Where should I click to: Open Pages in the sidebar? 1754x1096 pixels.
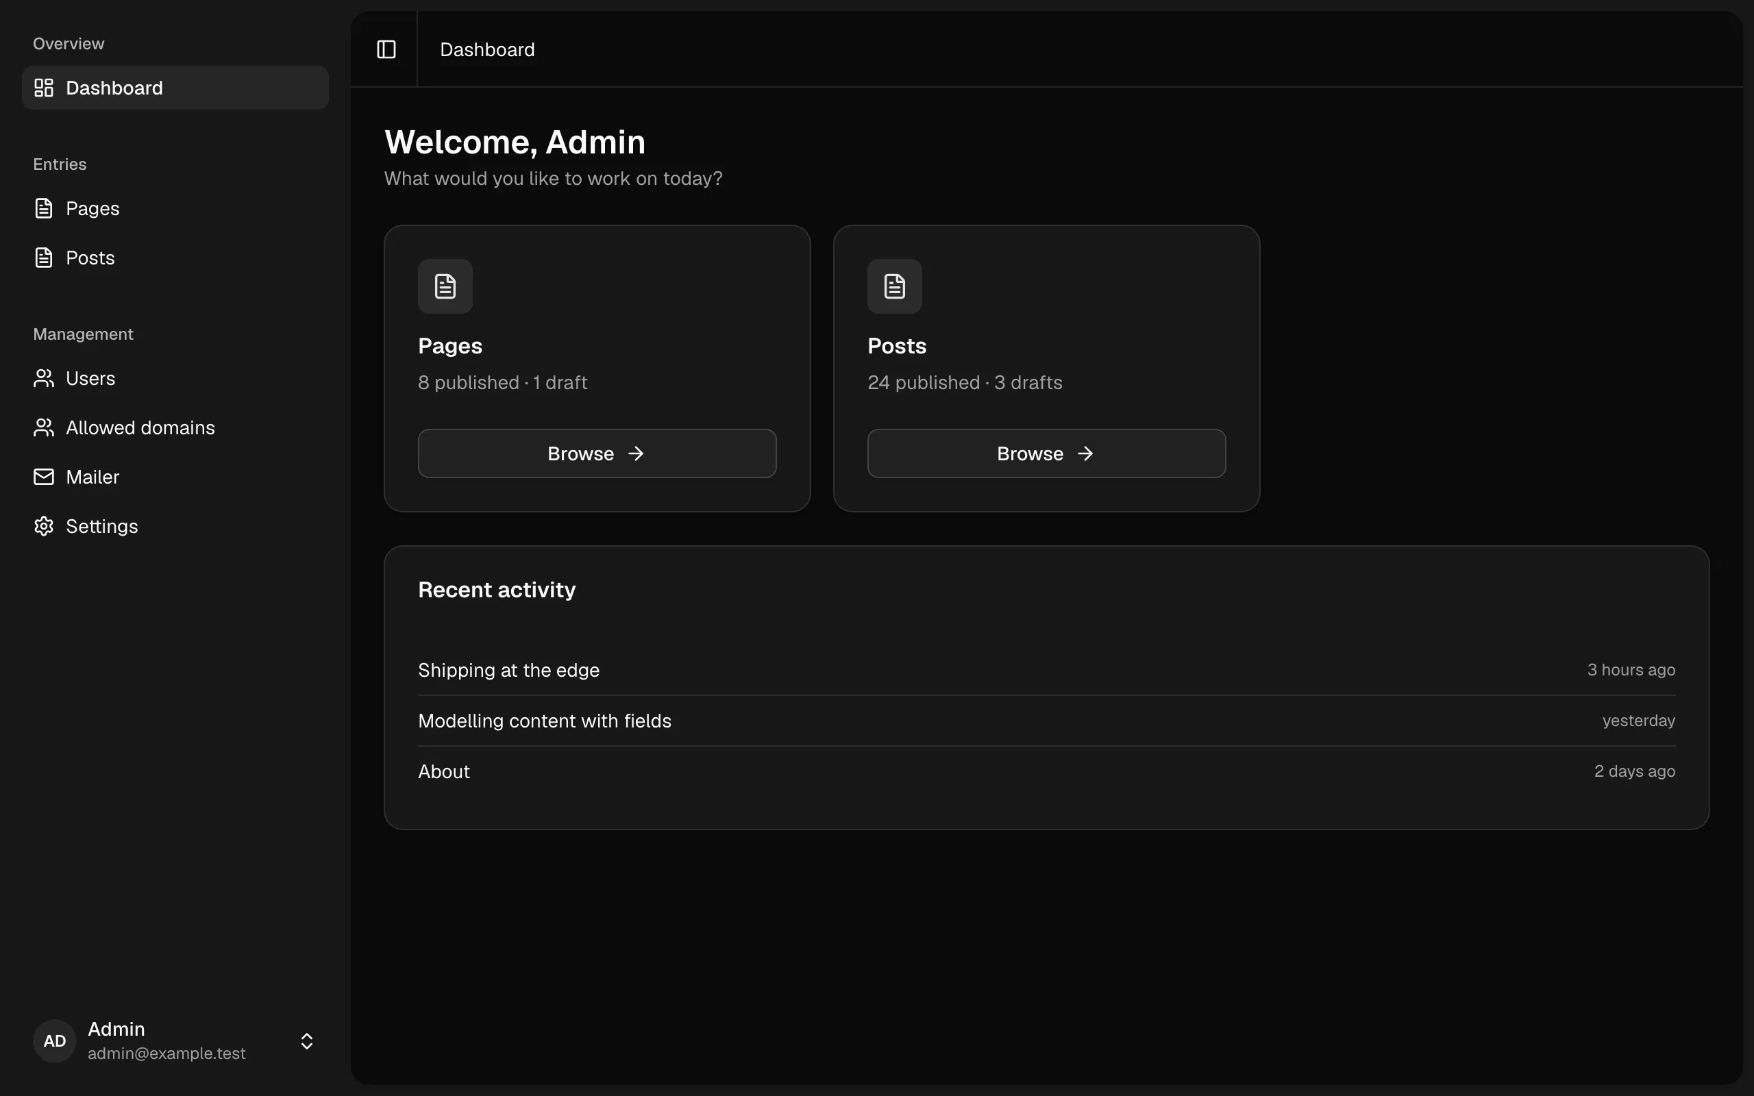[x=175, y=208]
